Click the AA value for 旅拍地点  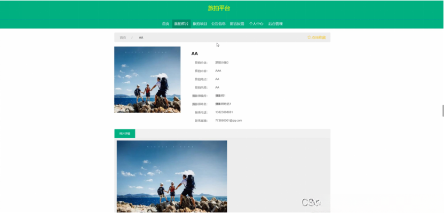point(217,79)
